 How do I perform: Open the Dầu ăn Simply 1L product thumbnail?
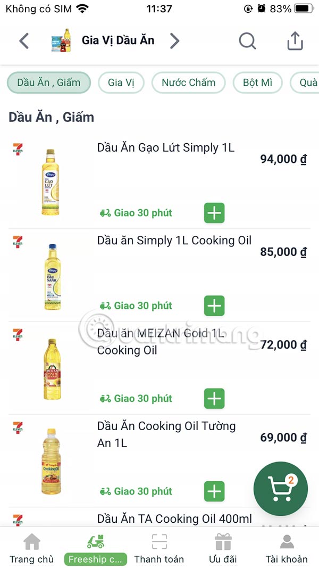(x=51, y=275)
